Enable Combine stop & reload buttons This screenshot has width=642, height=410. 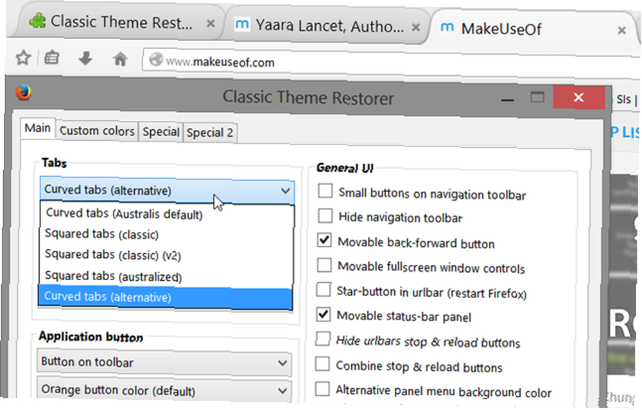(x=323, y=364)
